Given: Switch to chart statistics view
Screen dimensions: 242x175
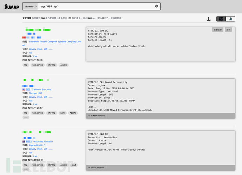Looking at the screenshot, I should 231,19.
